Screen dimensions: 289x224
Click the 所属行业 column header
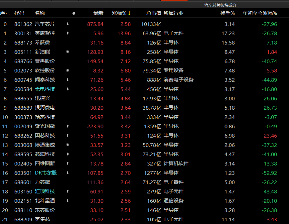(x=174, y=13)
